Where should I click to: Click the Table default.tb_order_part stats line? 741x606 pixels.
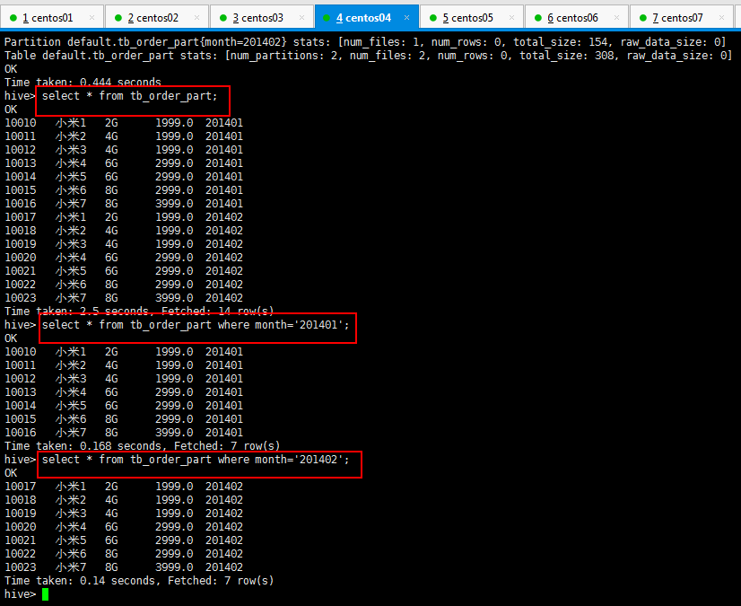tap(368, 56)
